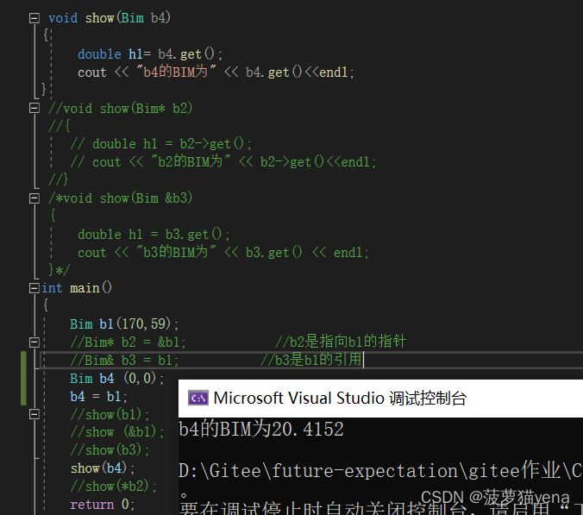583x515 pixels.
Task: Click the line 'double h1= b4.get();'
Action: point(150,54)
